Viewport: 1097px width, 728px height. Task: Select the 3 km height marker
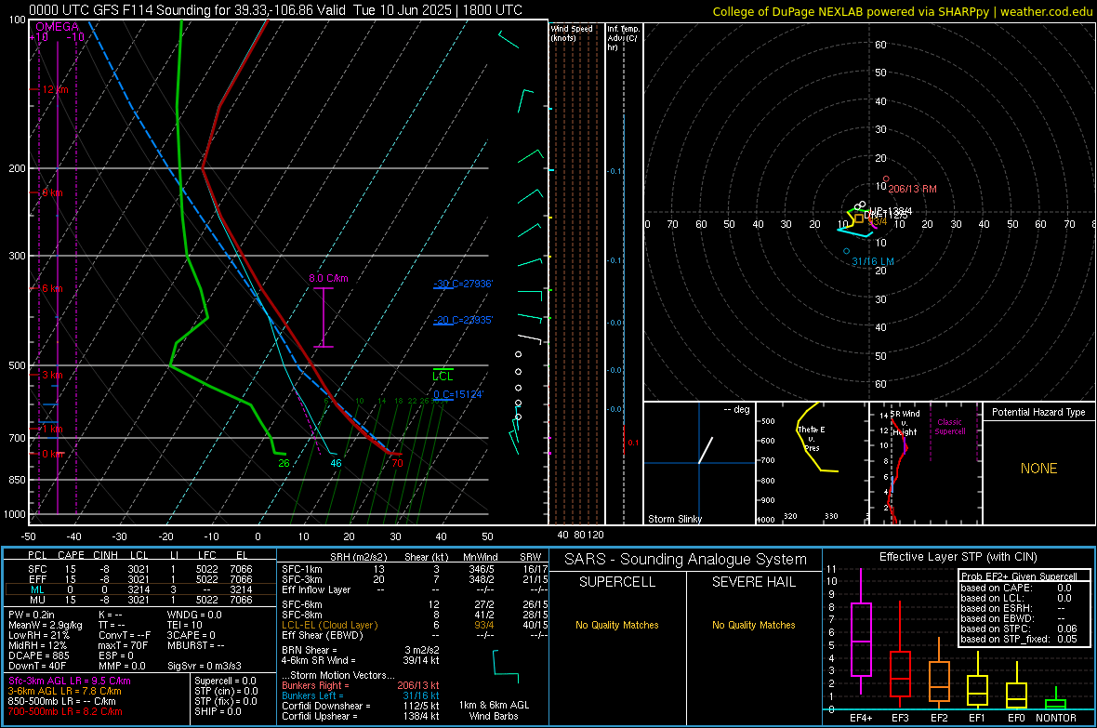pos(52,375)
